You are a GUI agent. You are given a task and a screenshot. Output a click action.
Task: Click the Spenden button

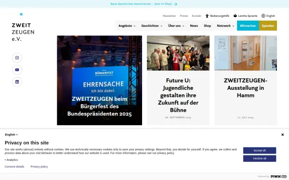pos(268,26)
